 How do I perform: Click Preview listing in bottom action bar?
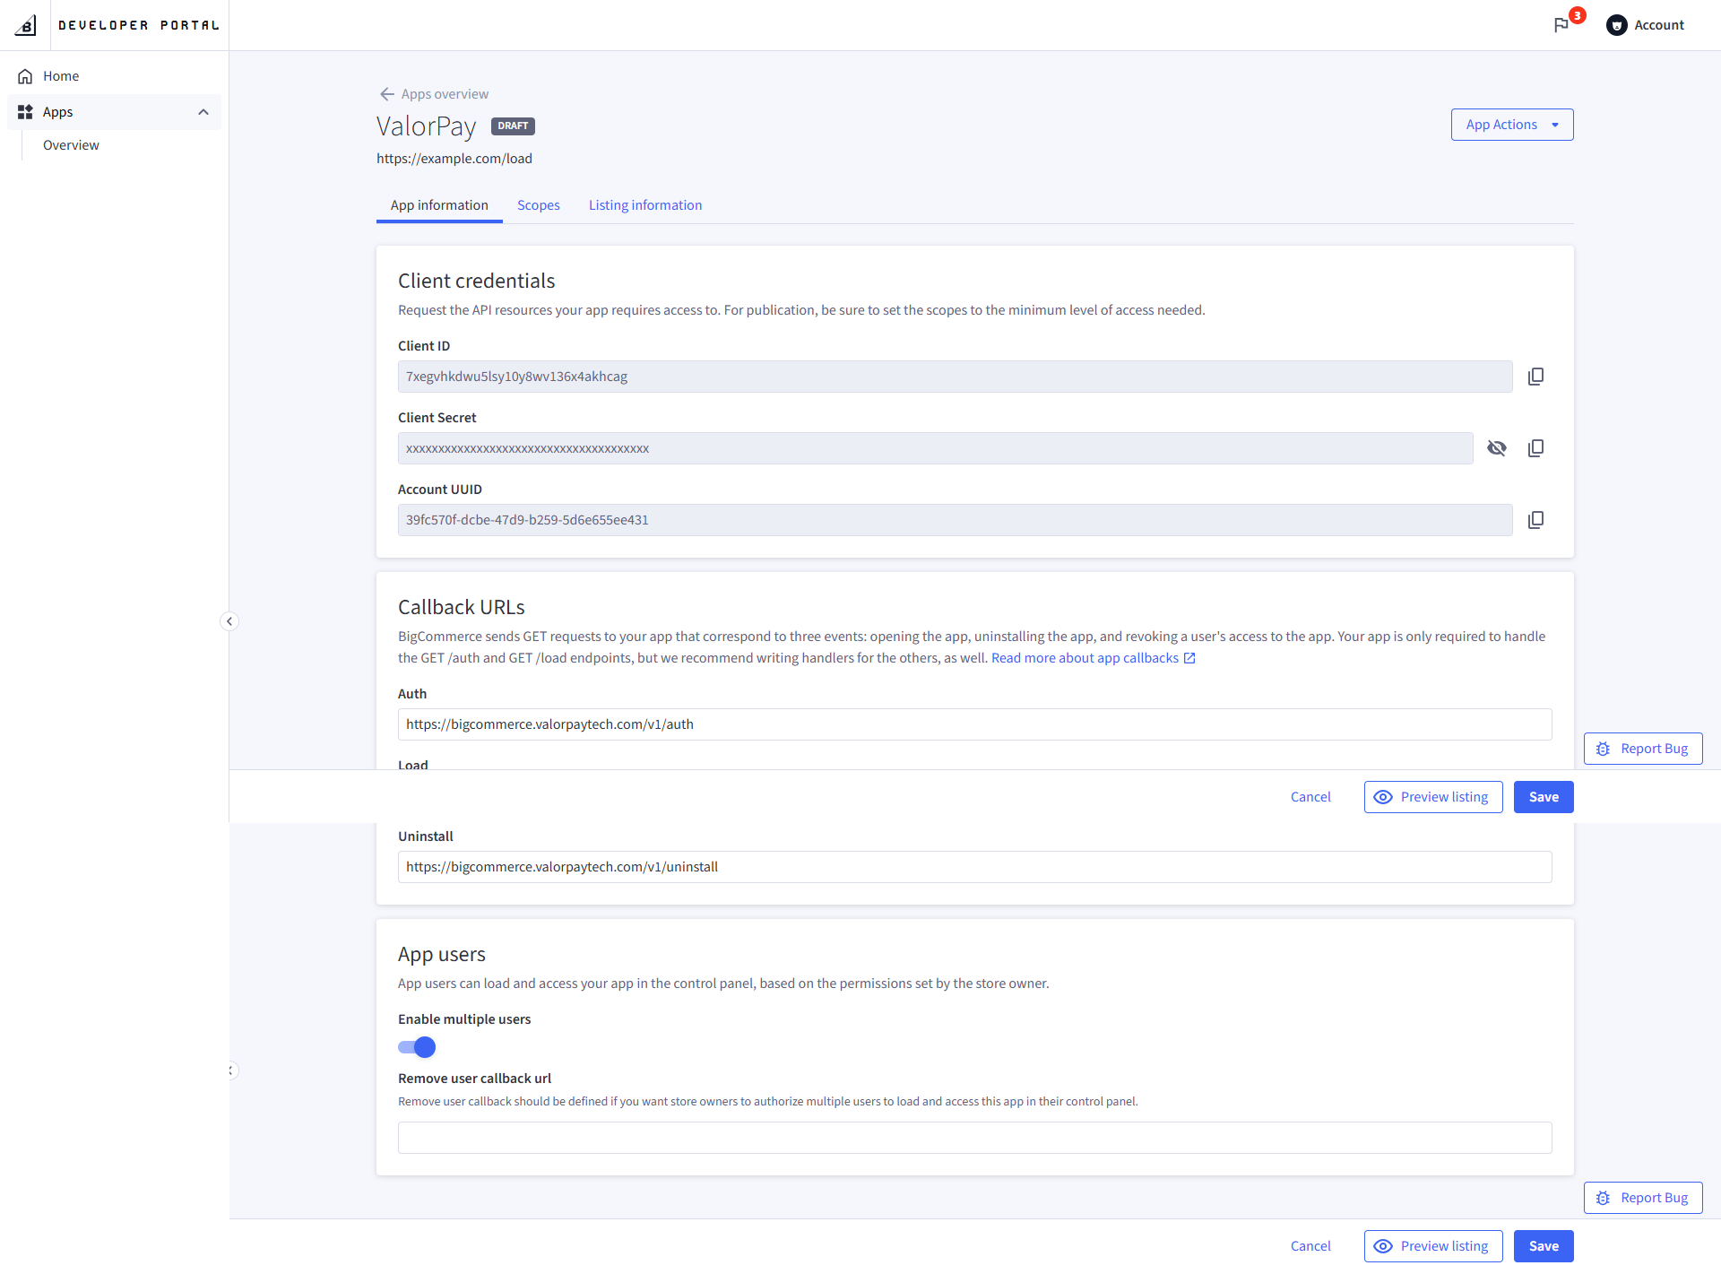tap(1433, 1246)
